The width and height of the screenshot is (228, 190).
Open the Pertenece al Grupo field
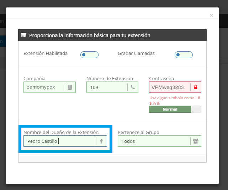[154, 141]
